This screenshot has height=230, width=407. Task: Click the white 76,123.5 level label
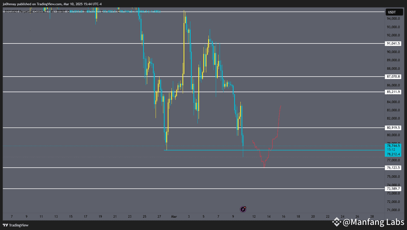pos(393,168)
